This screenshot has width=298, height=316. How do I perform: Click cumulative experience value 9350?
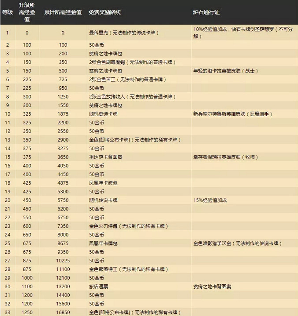click(63, 252)
